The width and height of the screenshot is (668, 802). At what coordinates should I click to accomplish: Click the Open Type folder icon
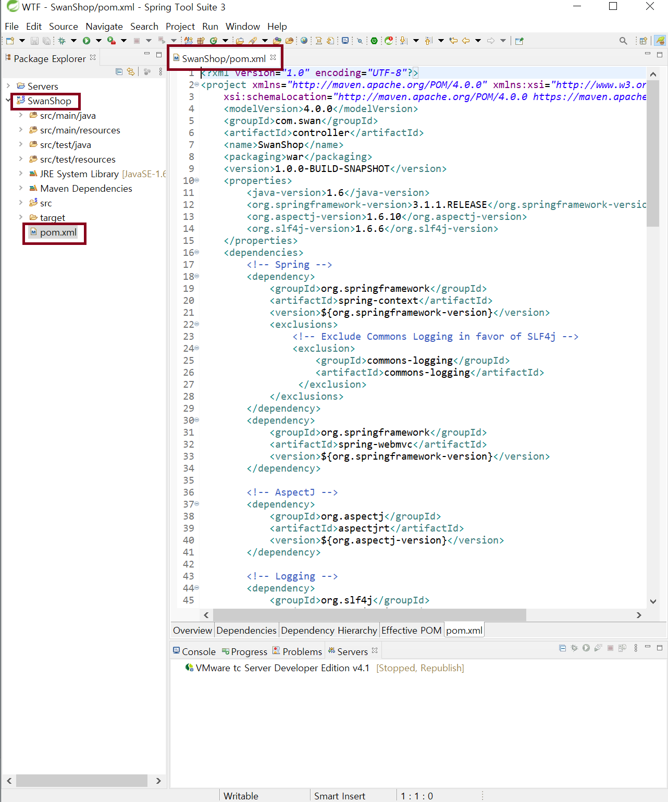pos(277,41)
